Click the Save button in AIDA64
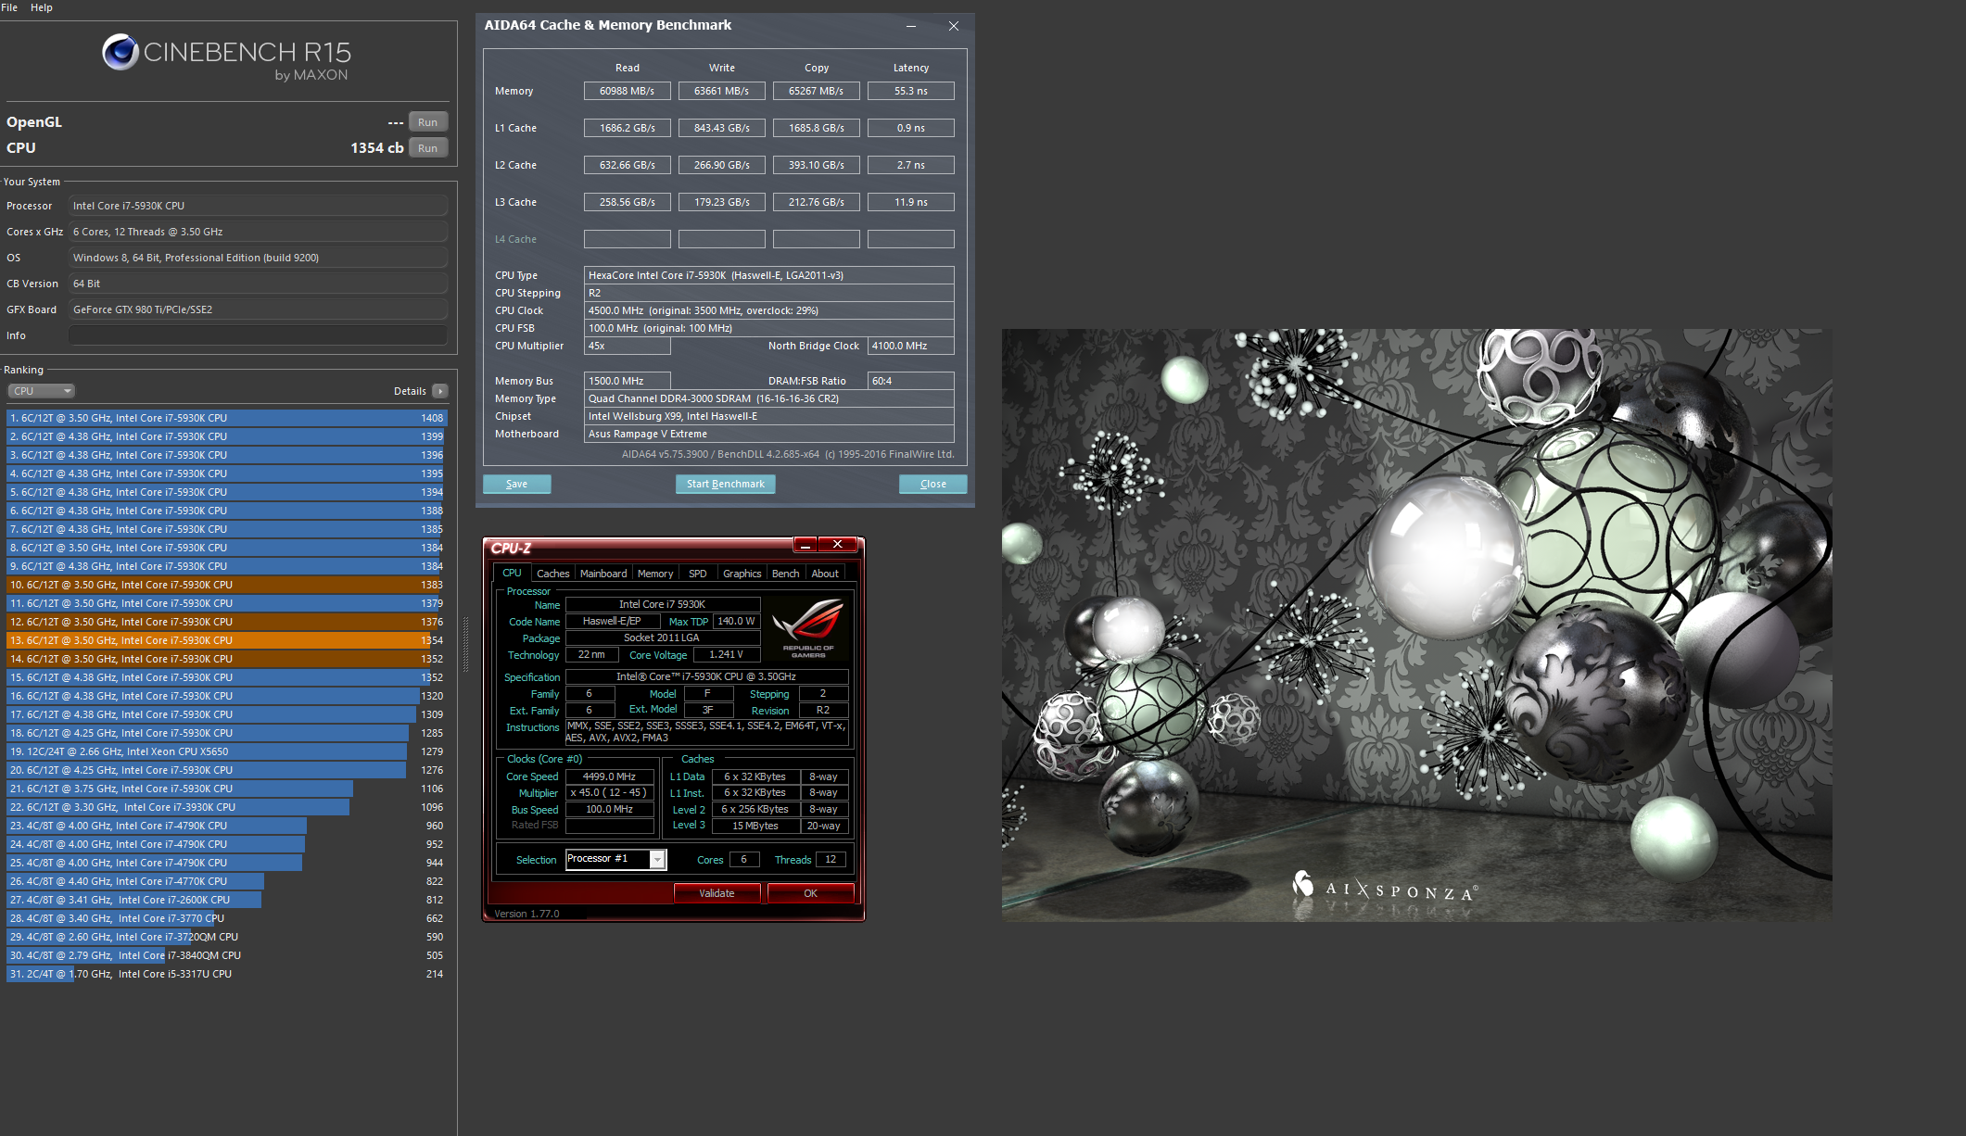 click(517, 484)
